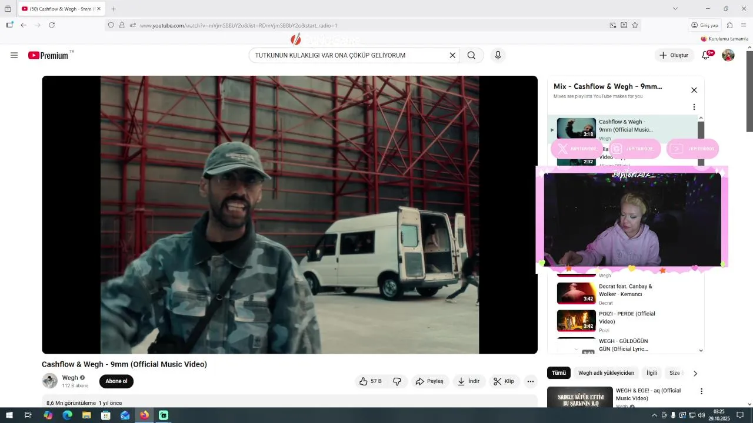This screenshot has height=423, width=753.
Task: Click the page vertical scrollbar thumb
Action: (749, 91)
